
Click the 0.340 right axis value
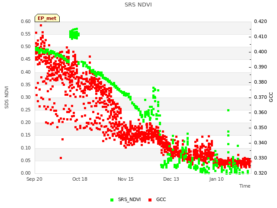(261, 143)
